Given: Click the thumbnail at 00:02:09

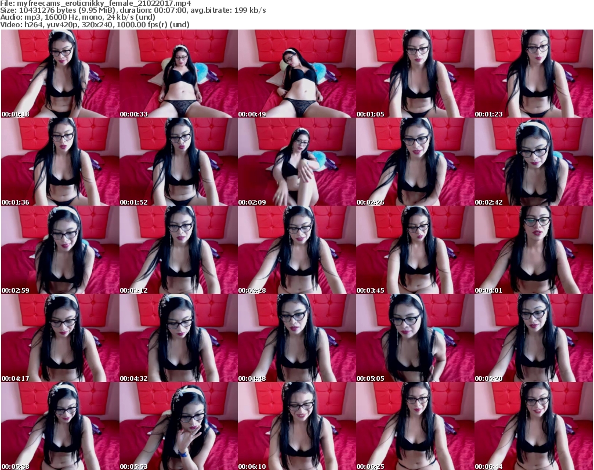Looking at the screenshot, I should click(296, 162).
